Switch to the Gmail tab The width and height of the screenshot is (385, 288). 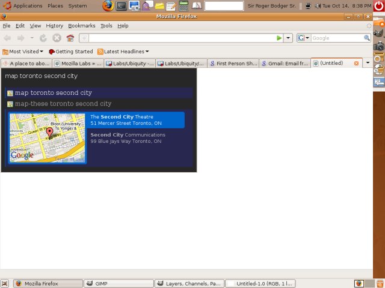[x=285, y=63]
